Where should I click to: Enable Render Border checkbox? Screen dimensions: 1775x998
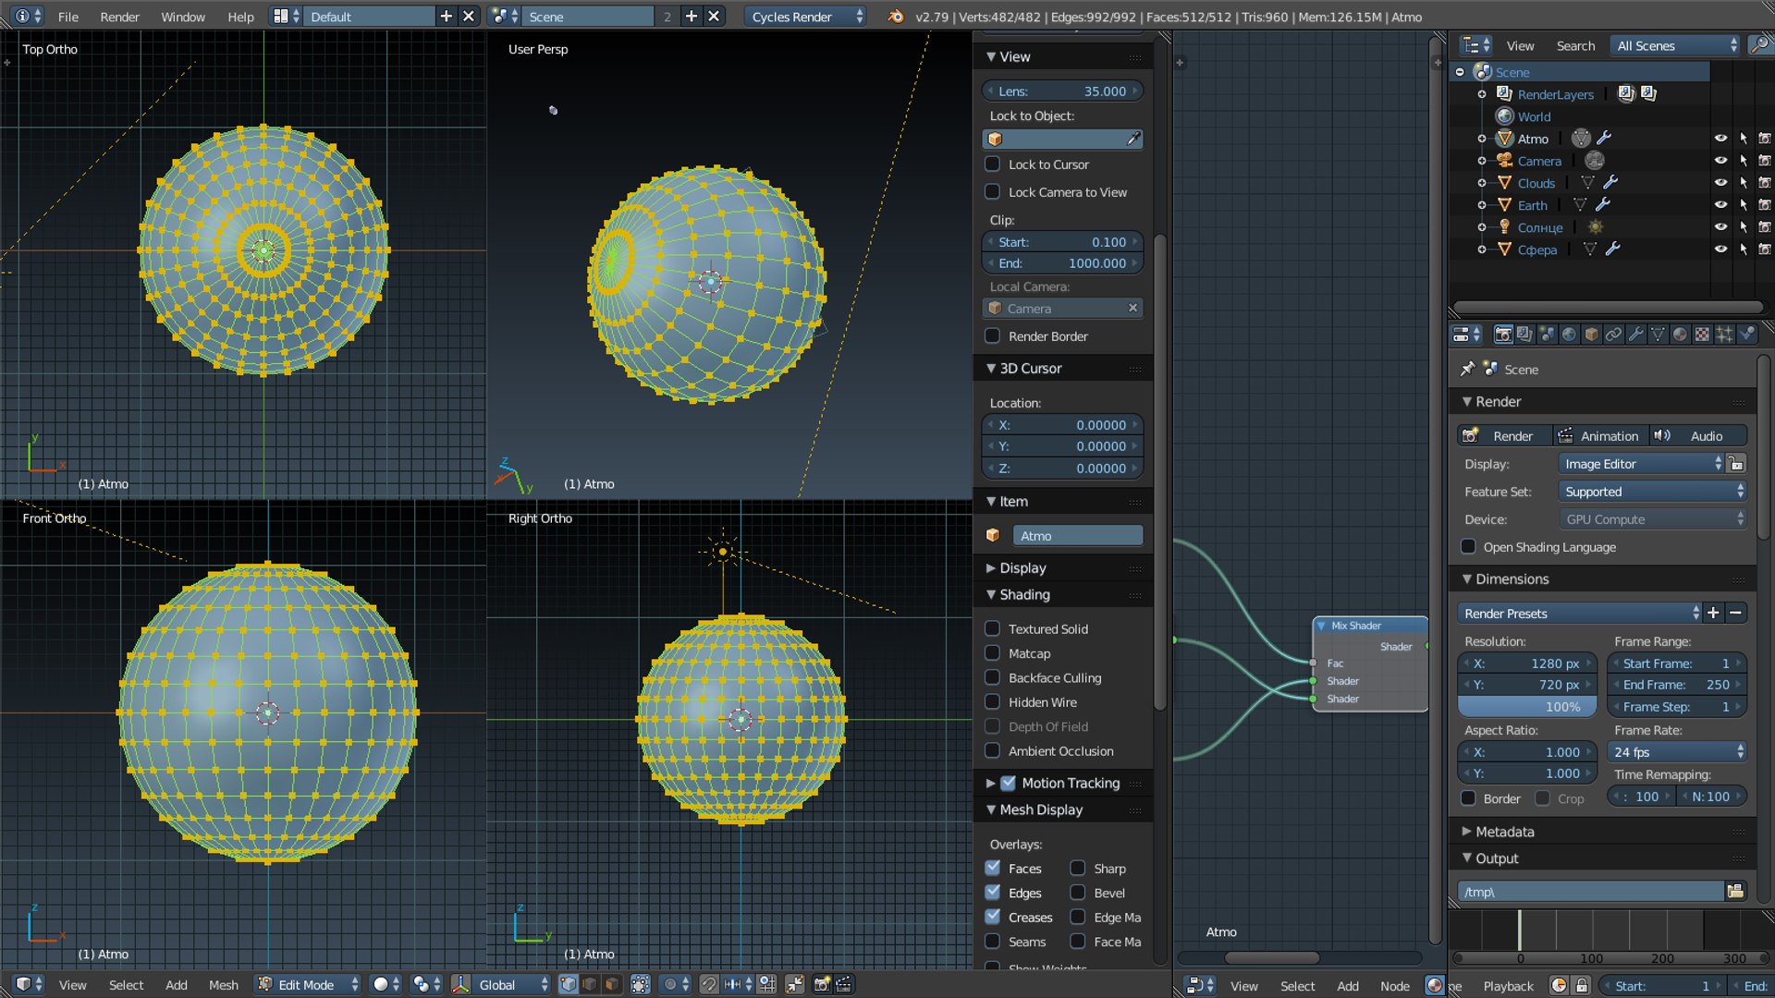click(x=993, y=336)
